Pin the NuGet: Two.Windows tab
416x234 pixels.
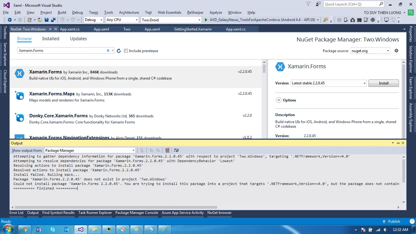49,29
